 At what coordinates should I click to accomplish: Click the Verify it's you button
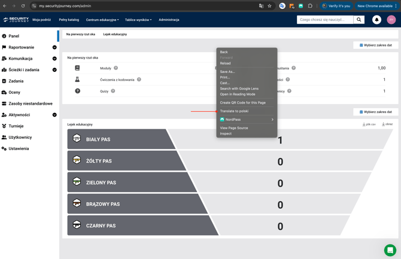point(336,6)
